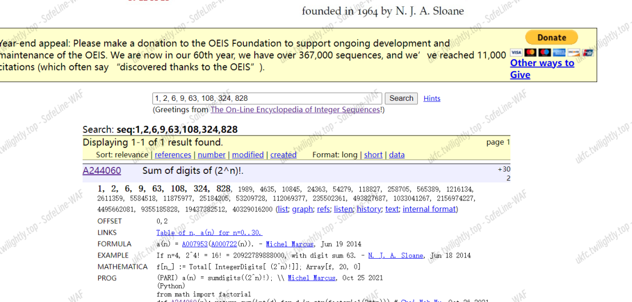Focus the sequence search input field
Screen dimensions: 632x302
(x=267, y=98)
